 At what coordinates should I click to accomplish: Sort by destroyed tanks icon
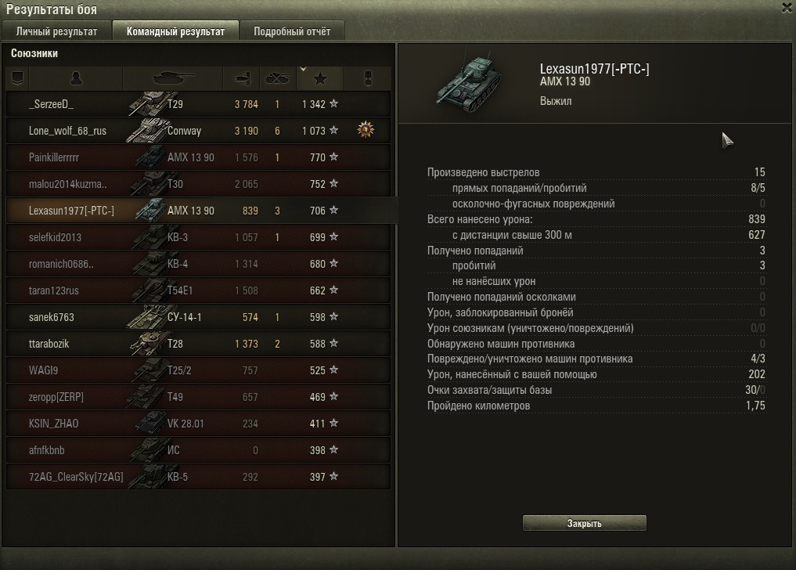click(x=278, y=78)
